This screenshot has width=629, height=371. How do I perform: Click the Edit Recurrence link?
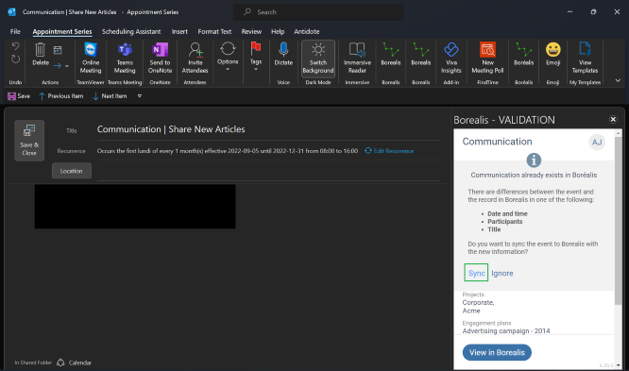click(x=389, y=151)
